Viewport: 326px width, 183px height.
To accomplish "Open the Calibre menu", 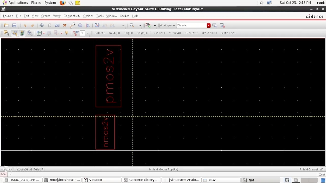I will (124, 16).
